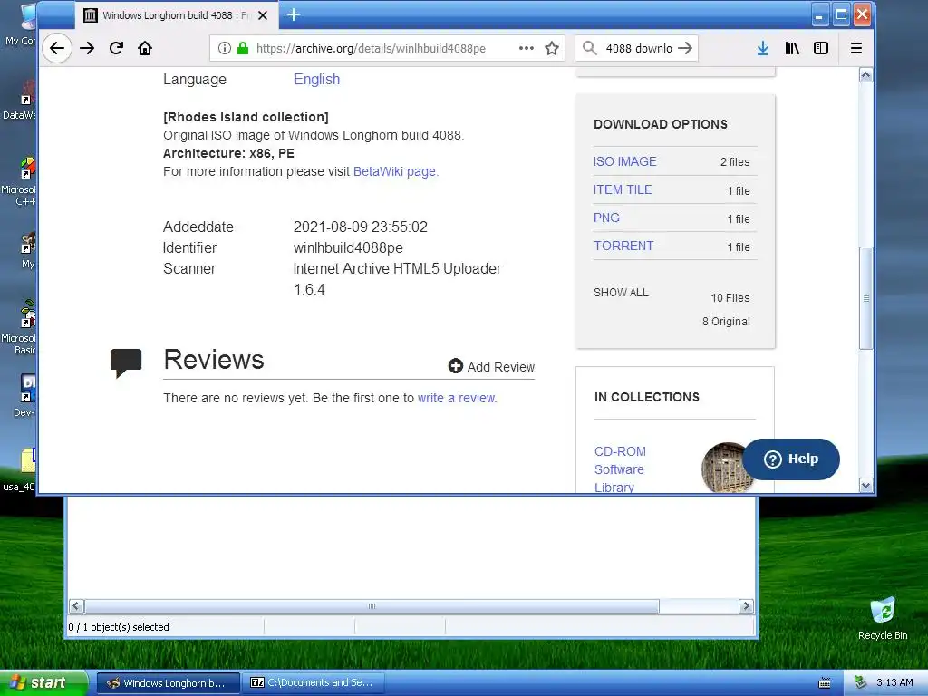This screenshot has height=696, width=928.
Task: Click the Add Review plus icon
Action: coord(455,366)
